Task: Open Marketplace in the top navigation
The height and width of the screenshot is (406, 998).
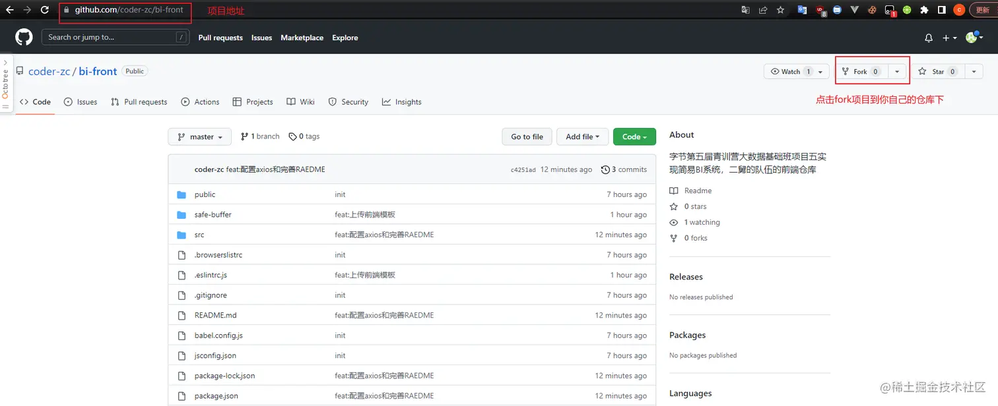Action: [x=302, y=38]
